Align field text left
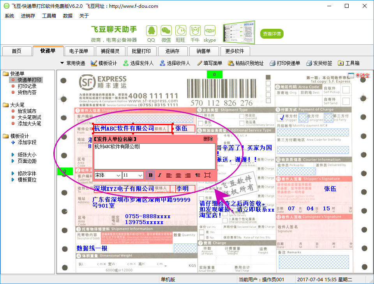Image resolution: width=374 pixels, height=284 pixels. 169,175
